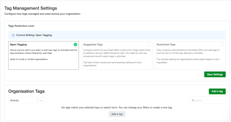Viewport: 231px width, 122px height.
Task: Click the info icon beside Current Setting
Action: pyautogui.click(x=13, y=35)
